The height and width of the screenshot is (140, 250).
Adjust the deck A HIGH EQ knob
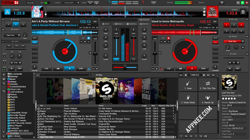click(x=106, y=30)
